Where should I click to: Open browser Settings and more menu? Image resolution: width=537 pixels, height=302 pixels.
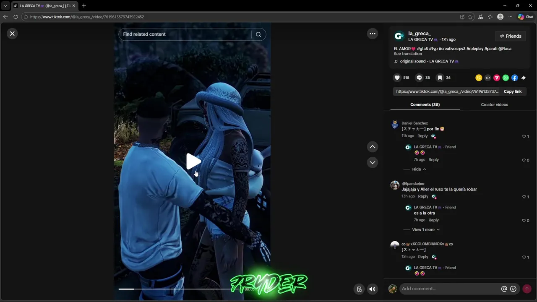510,17
